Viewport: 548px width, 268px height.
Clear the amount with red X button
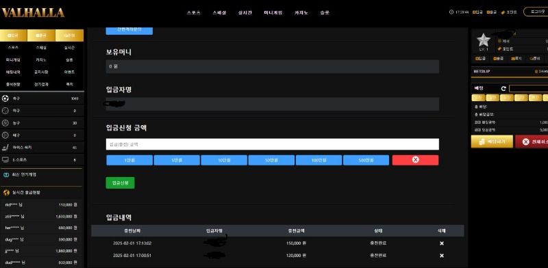coord(415,160)
